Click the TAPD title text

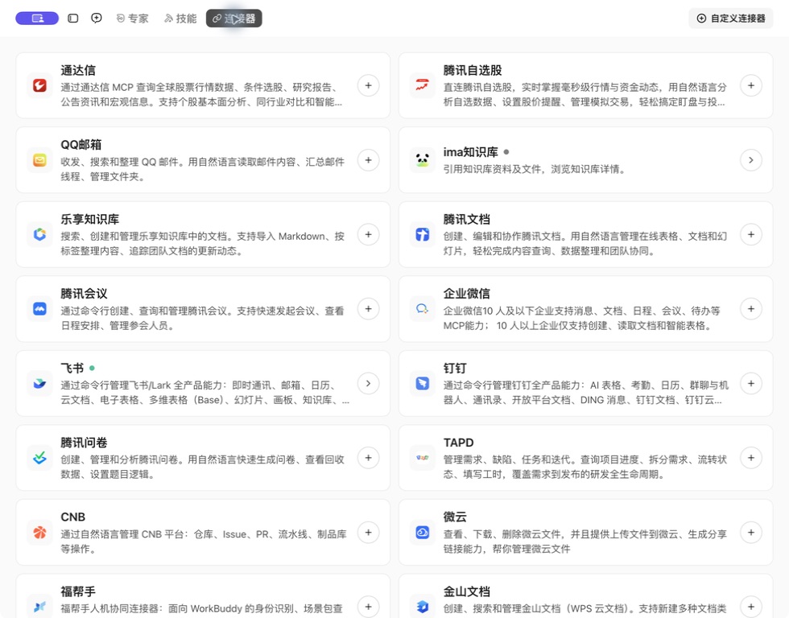pos(458,443)
